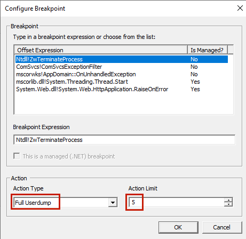
Task: Sort by the Is Managed? column header
Action: click(x=207, y=50)
